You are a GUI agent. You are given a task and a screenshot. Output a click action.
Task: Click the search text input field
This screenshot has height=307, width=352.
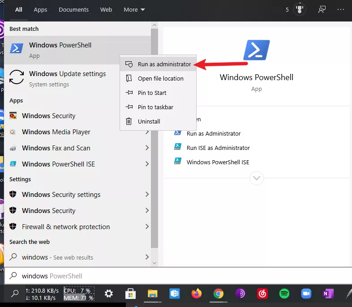coord(178,276)
